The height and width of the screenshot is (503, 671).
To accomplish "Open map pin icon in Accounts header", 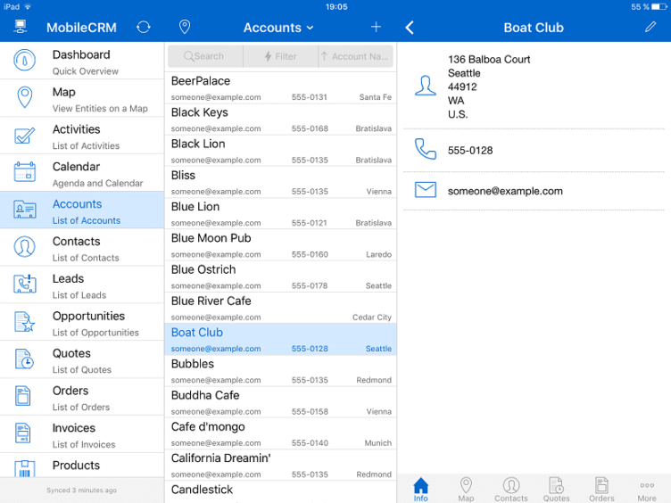I will [x=185, y=28].
